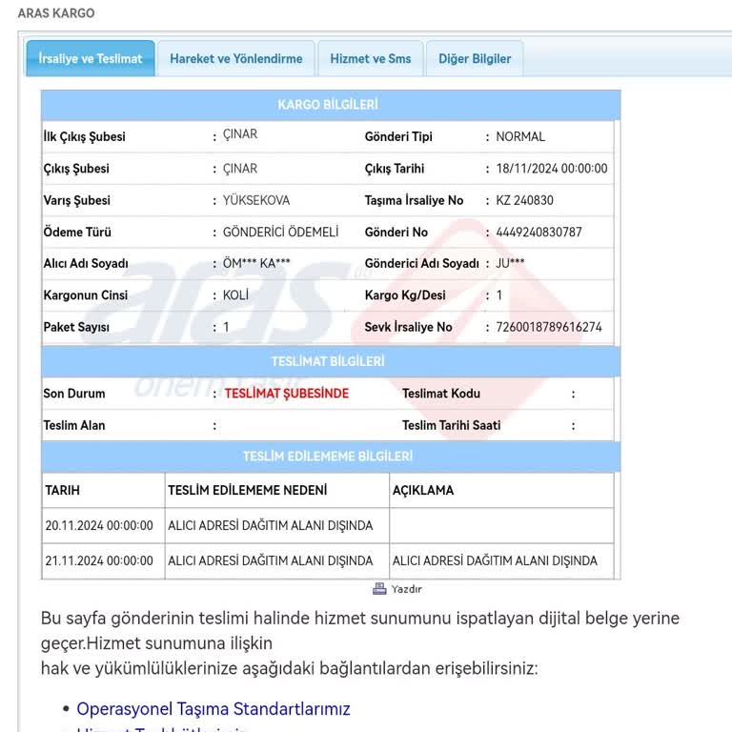This screenshot has width=732, height=732.
Task: Click the TESLİM EDİLEMEME BİLGİLERİ section header
Action: tap(331, 457)
